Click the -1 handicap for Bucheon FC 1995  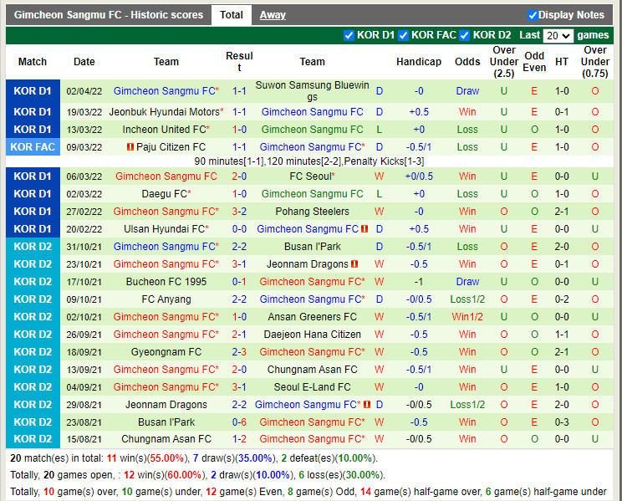point(419,282)
